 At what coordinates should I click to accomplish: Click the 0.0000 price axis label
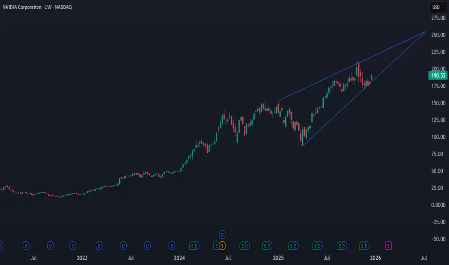click(x=438, y=205)
